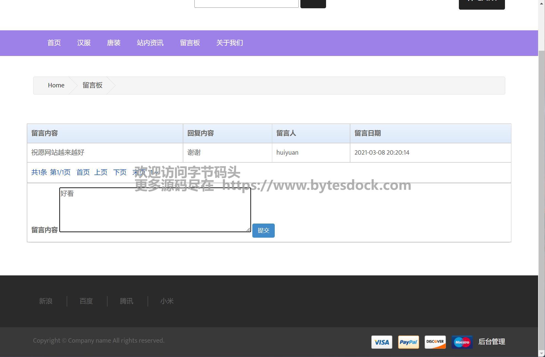Viewport: 545px width, 357px height.
Task: Click 腾讯 footer link
Action: pyautogui.click(x=126, y=301)
